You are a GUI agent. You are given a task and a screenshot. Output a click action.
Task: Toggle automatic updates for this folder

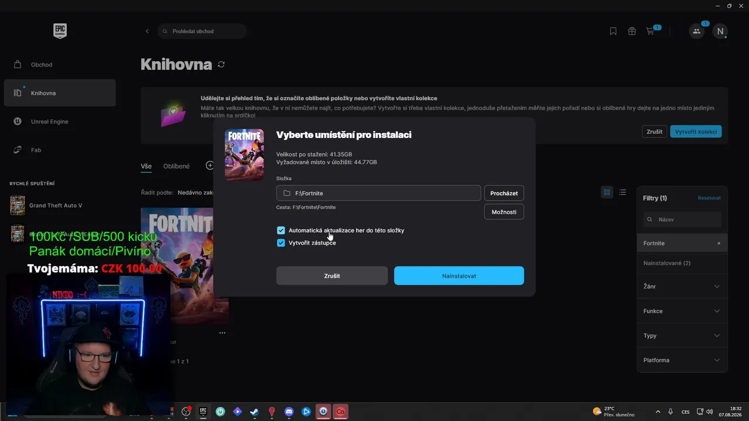[x=281, y=230]
